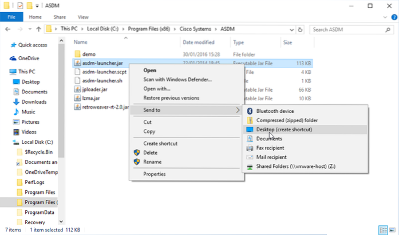
Task: Expand the This PC tree node
Action: (x=5, y=72)
